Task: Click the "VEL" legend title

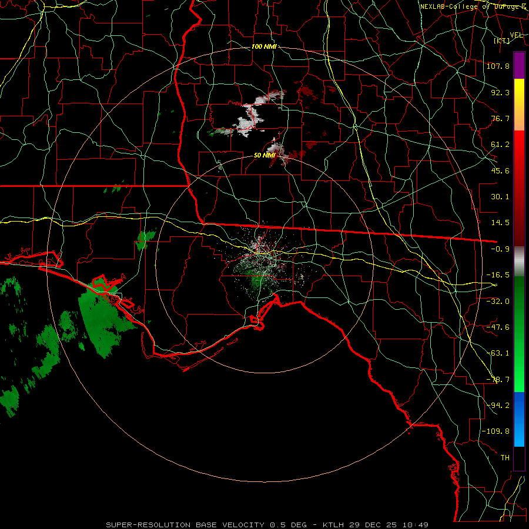Action: tap(516, 35)
